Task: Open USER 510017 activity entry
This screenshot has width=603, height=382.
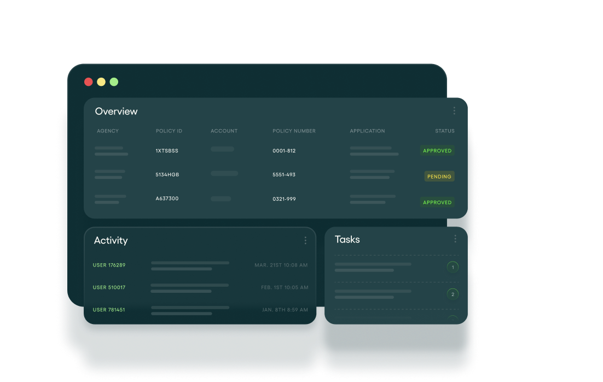Action: (109, 287)
